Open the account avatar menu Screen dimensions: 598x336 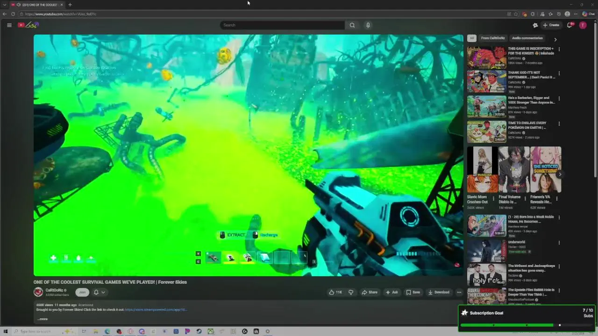tap(583, 25)
